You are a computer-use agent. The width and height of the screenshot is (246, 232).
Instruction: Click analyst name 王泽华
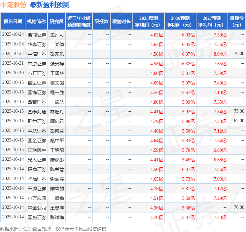coord(57,73)
